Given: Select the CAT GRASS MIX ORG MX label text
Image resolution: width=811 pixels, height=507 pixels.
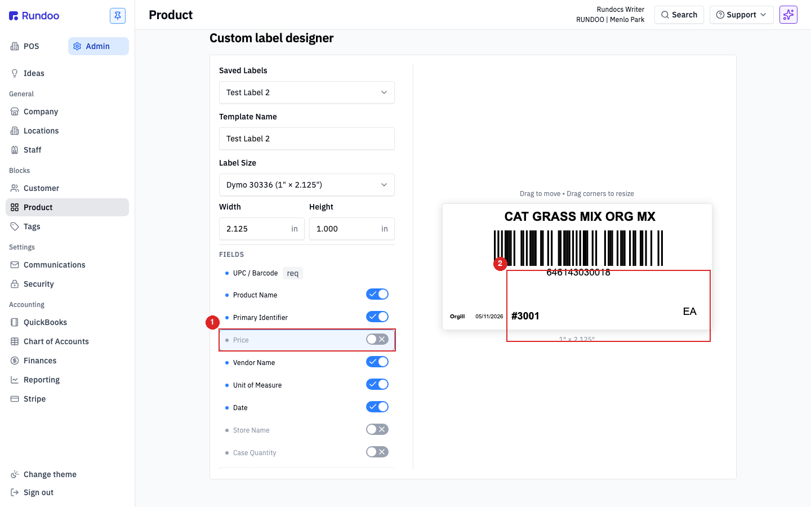Looking at the screenshot, I should pos(580,217).
